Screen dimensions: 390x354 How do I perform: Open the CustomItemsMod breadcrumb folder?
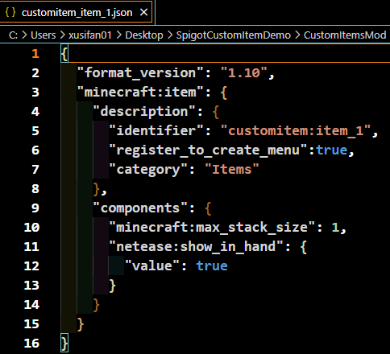345,35
